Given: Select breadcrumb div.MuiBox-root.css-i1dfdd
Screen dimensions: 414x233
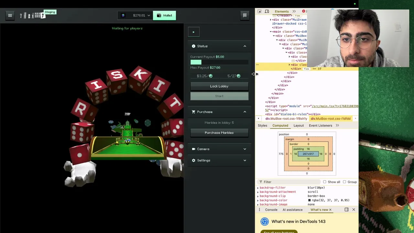Looking at the screenshot, I should point(330,119).
